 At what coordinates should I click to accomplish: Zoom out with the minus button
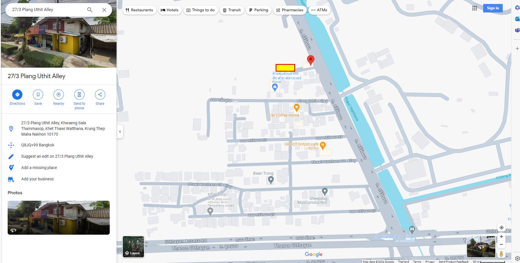coord(501,245)
